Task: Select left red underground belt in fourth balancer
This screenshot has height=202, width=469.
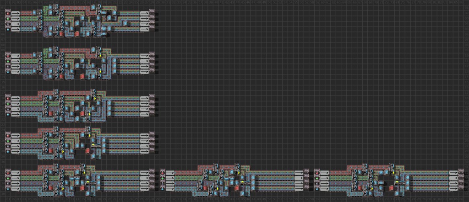Action: 50,152
